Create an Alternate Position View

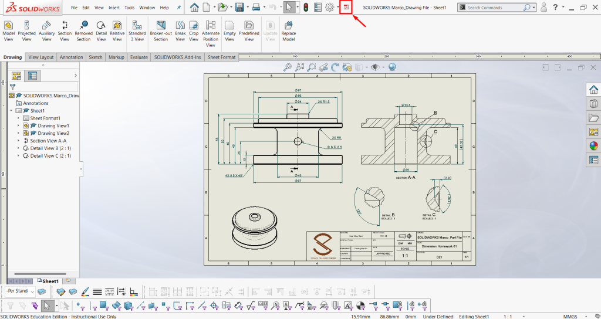(211, 34)
